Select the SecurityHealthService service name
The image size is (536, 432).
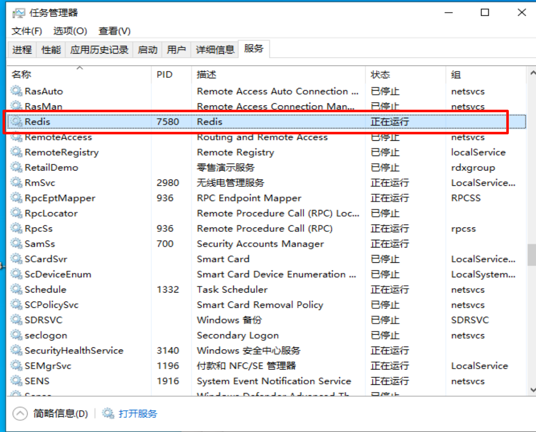74,351
